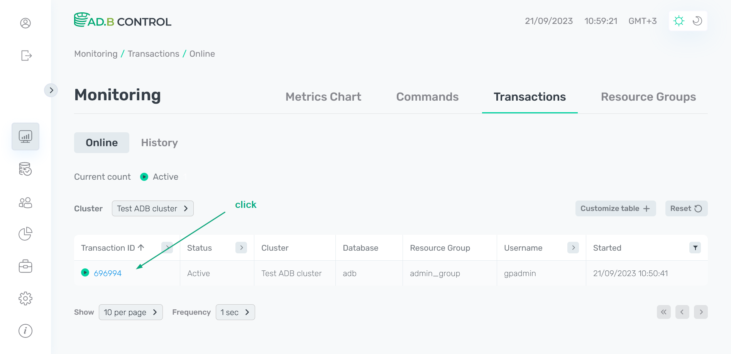Open the user profile icon in sidebar
This screenshot has height=354, width=731.
(x=25, y=23)
